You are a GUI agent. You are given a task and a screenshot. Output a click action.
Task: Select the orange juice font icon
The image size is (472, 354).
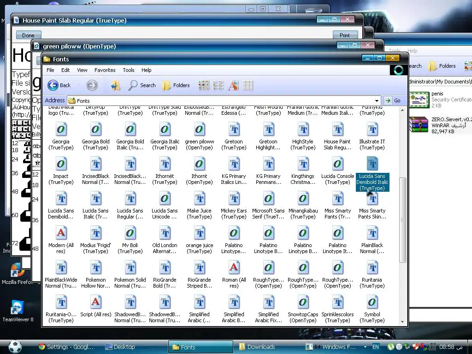[199, 233]
